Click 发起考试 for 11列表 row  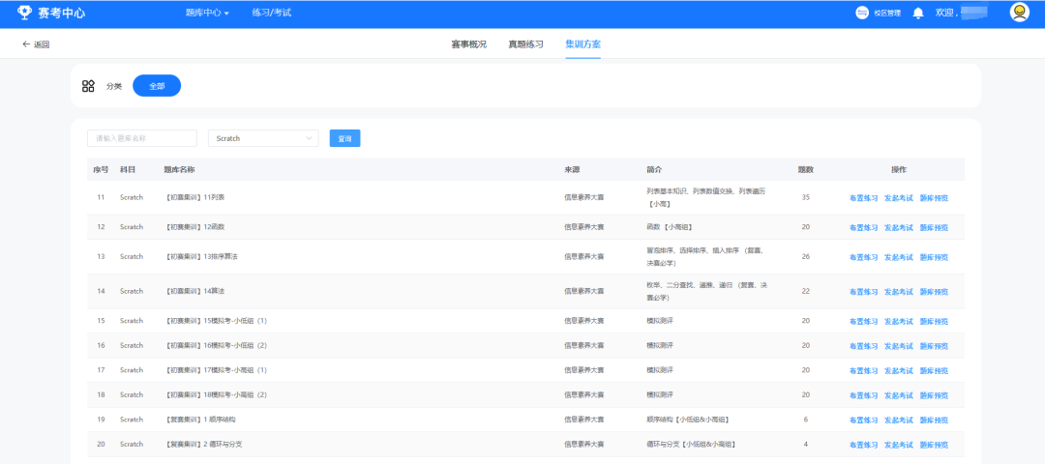[898, 198]
